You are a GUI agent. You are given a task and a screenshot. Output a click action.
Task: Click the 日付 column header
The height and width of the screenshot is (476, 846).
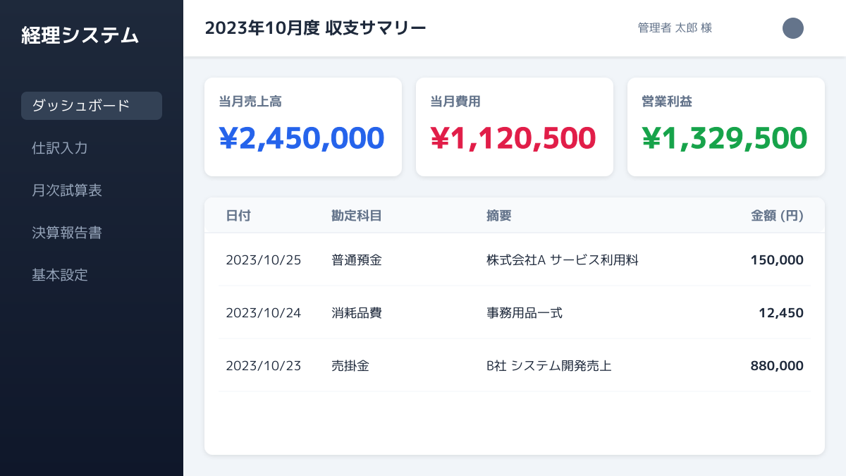coord(238,216)
